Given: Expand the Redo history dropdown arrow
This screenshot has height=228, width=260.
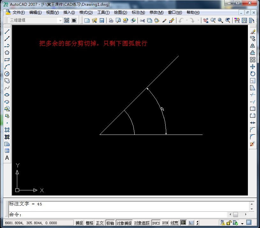Looking at the screenshot, I should point(198,20).
